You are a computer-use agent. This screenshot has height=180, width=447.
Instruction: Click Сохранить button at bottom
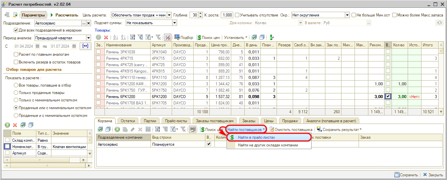tap(406, 175)
